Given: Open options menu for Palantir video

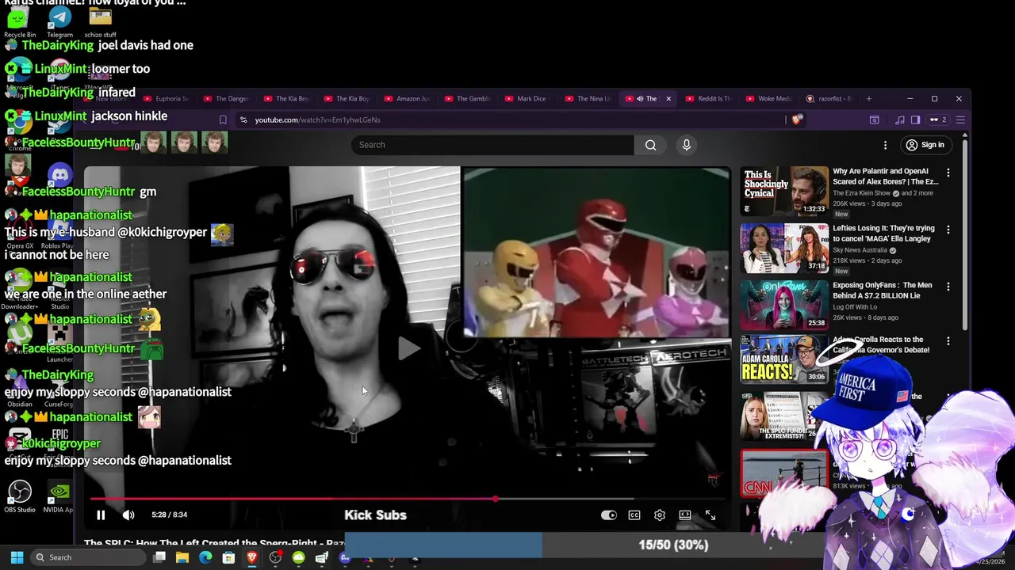Looking at the screenshot, I should click(x=948, y=173).
